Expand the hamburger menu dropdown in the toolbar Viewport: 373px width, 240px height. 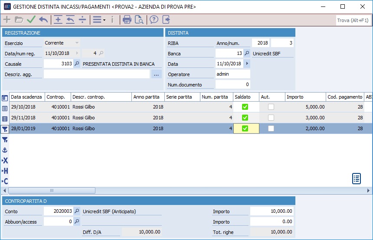(x=99, y=19)
